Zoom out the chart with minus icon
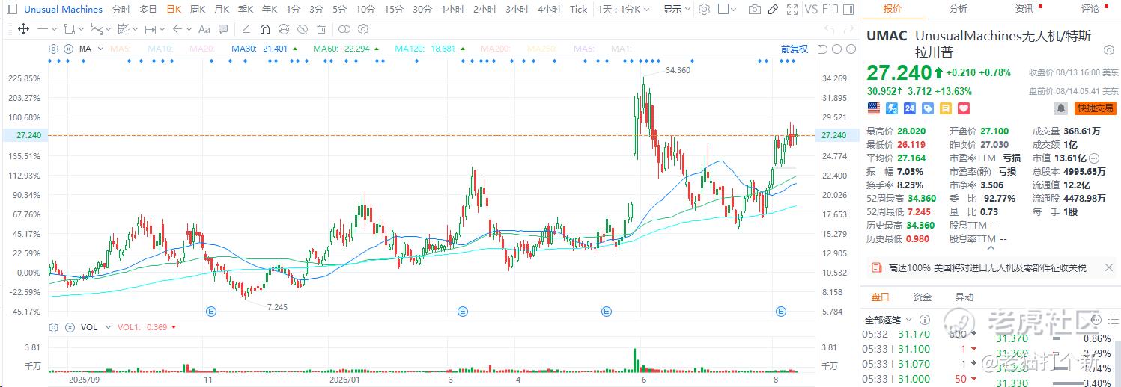This screenshot has height=387, width=1121. [836, 49]
